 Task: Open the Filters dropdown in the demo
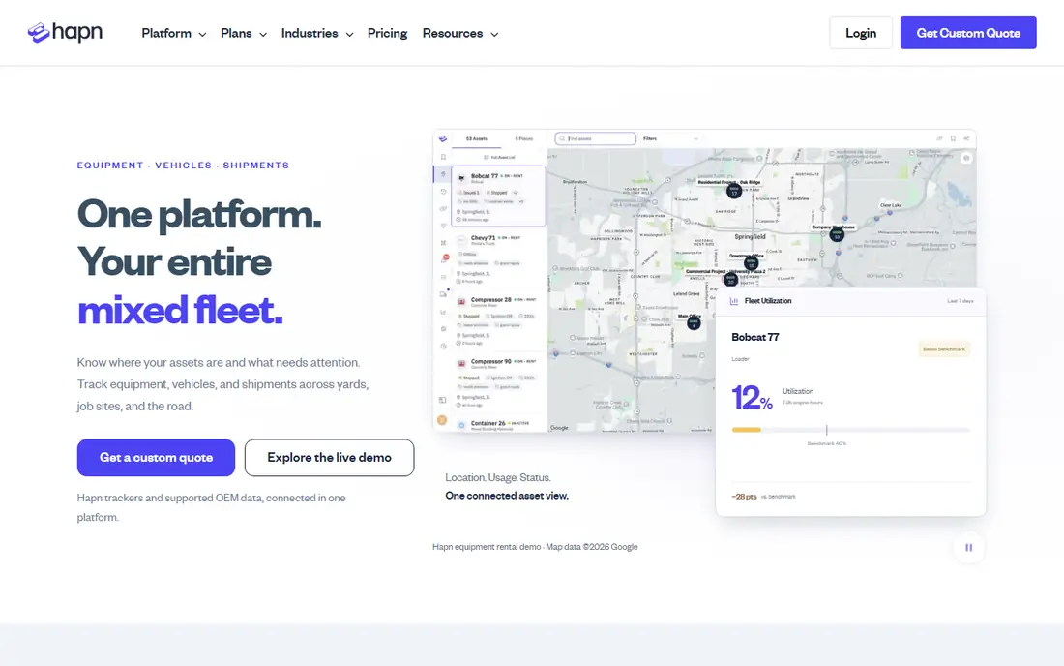click(669, 138)
